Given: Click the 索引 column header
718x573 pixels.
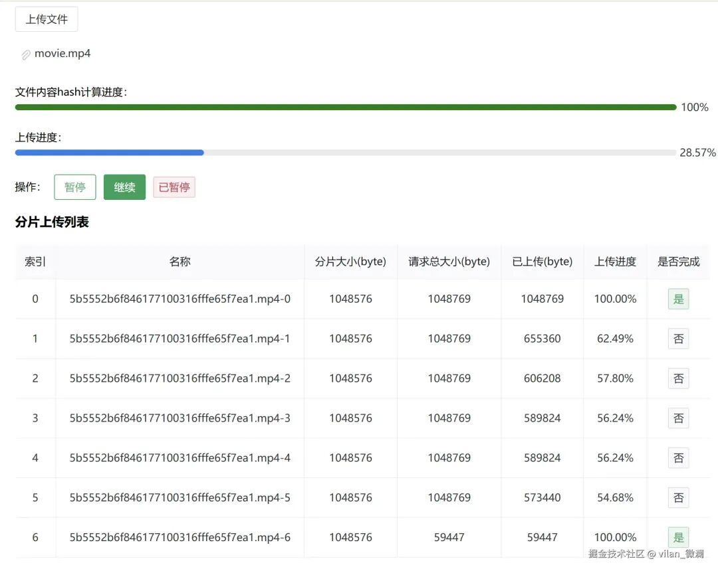Looking at the screenshot, I should 35,262.
